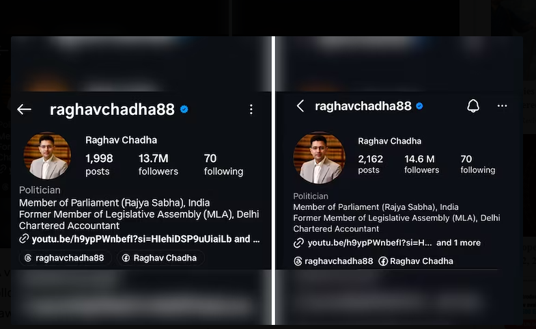
Task: Tap the back arrow on left profile
Action: pos(24,109)
